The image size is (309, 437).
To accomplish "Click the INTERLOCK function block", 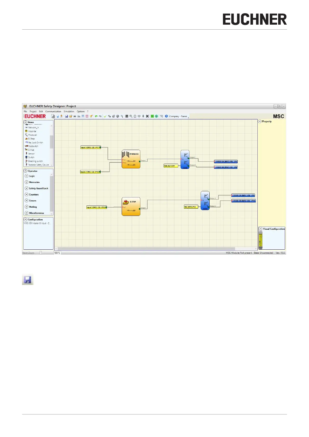I will tap(131, 159).
